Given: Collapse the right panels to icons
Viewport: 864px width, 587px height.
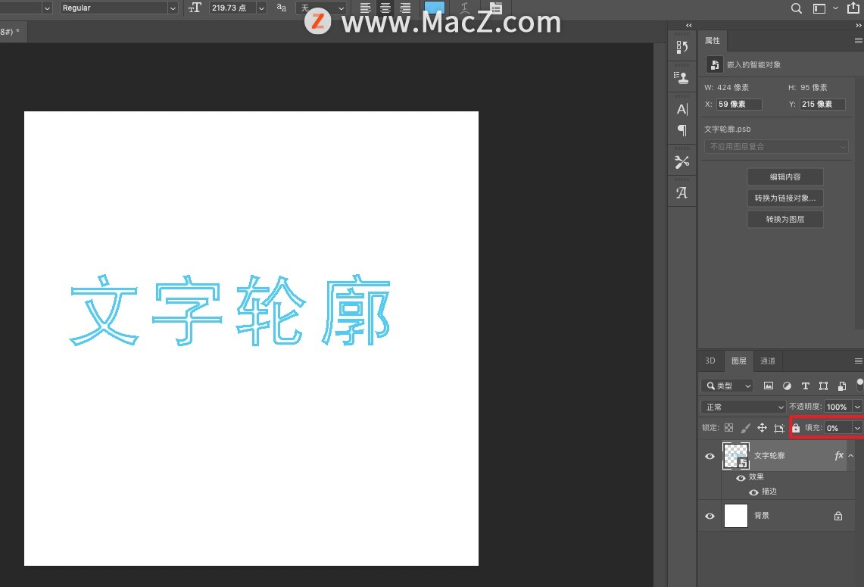Looking at the screenshot, I should point(858,25).
